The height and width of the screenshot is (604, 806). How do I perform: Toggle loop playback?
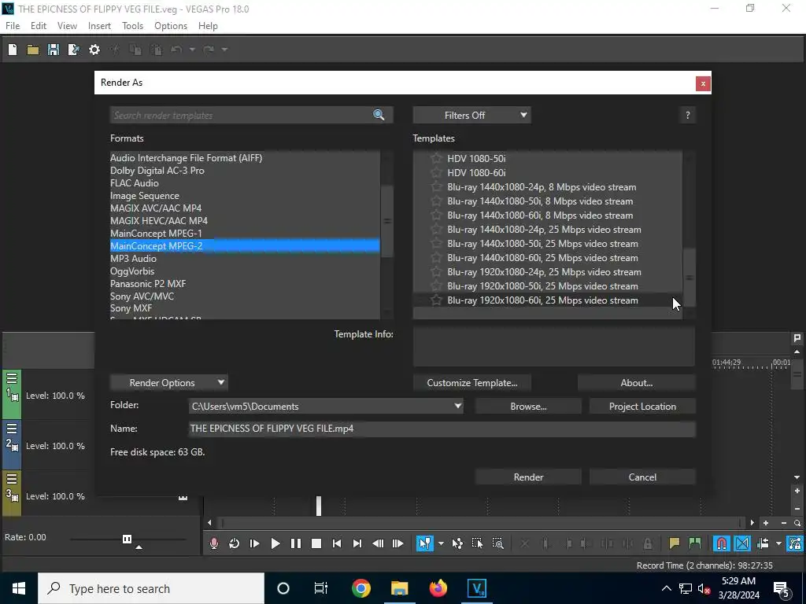tap(235, 543)
